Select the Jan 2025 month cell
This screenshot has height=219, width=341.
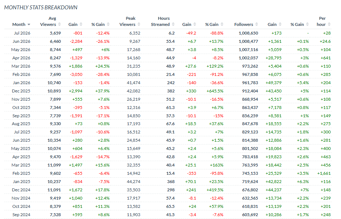22,182
